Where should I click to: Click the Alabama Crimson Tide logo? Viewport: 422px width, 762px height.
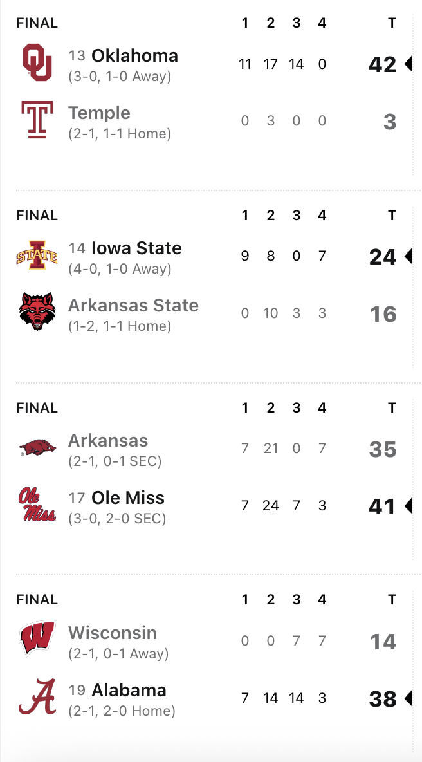(x=37, y=697)
